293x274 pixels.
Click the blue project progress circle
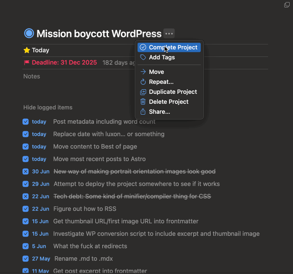[29, 33]
